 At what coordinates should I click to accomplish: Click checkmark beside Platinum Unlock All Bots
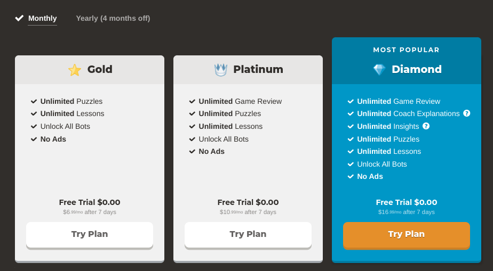click(192, 139)
